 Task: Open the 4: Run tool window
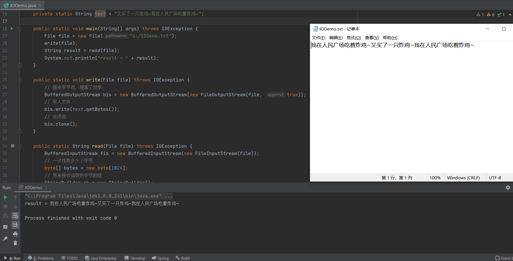point(12,258)
